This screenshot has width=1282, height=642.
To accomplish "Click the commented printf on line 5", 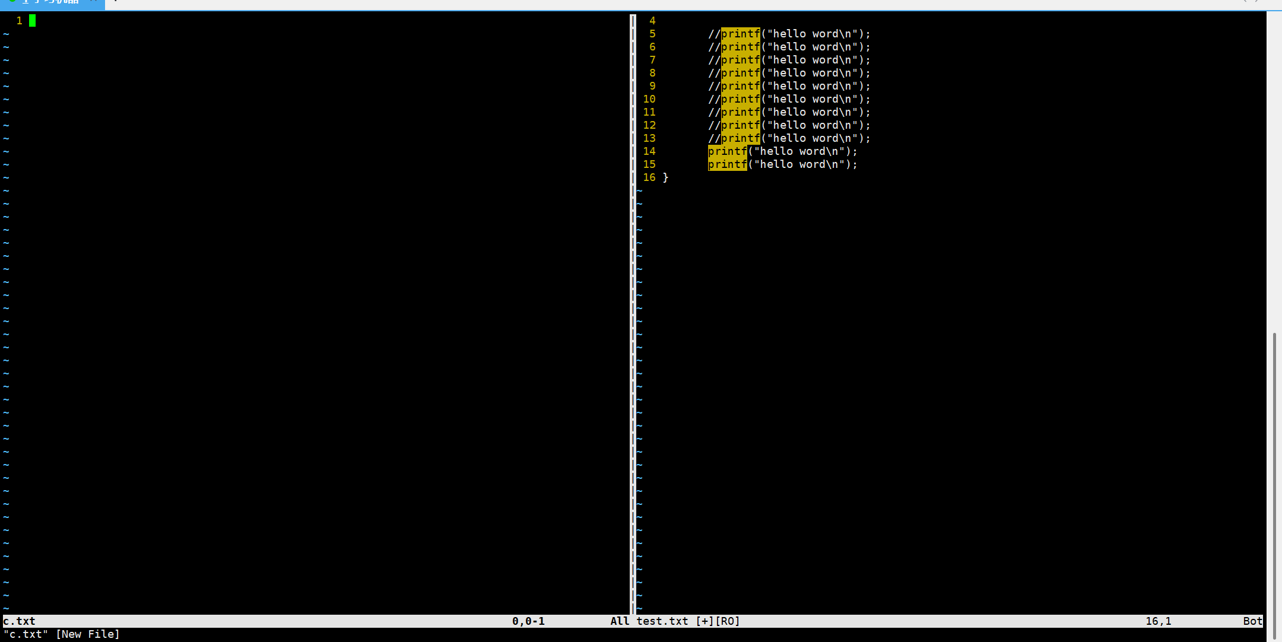I will 740,34.
